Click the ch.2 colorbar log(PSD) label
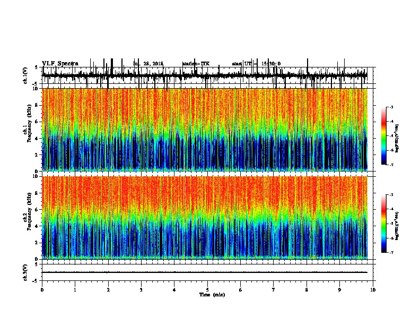420x325 pixels. pyautogui.click(x=397, y=226)
